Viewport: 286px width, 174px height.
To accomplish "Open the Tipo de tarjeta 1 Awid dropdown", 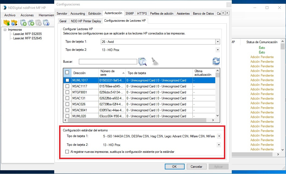I will tap(218, 42).
